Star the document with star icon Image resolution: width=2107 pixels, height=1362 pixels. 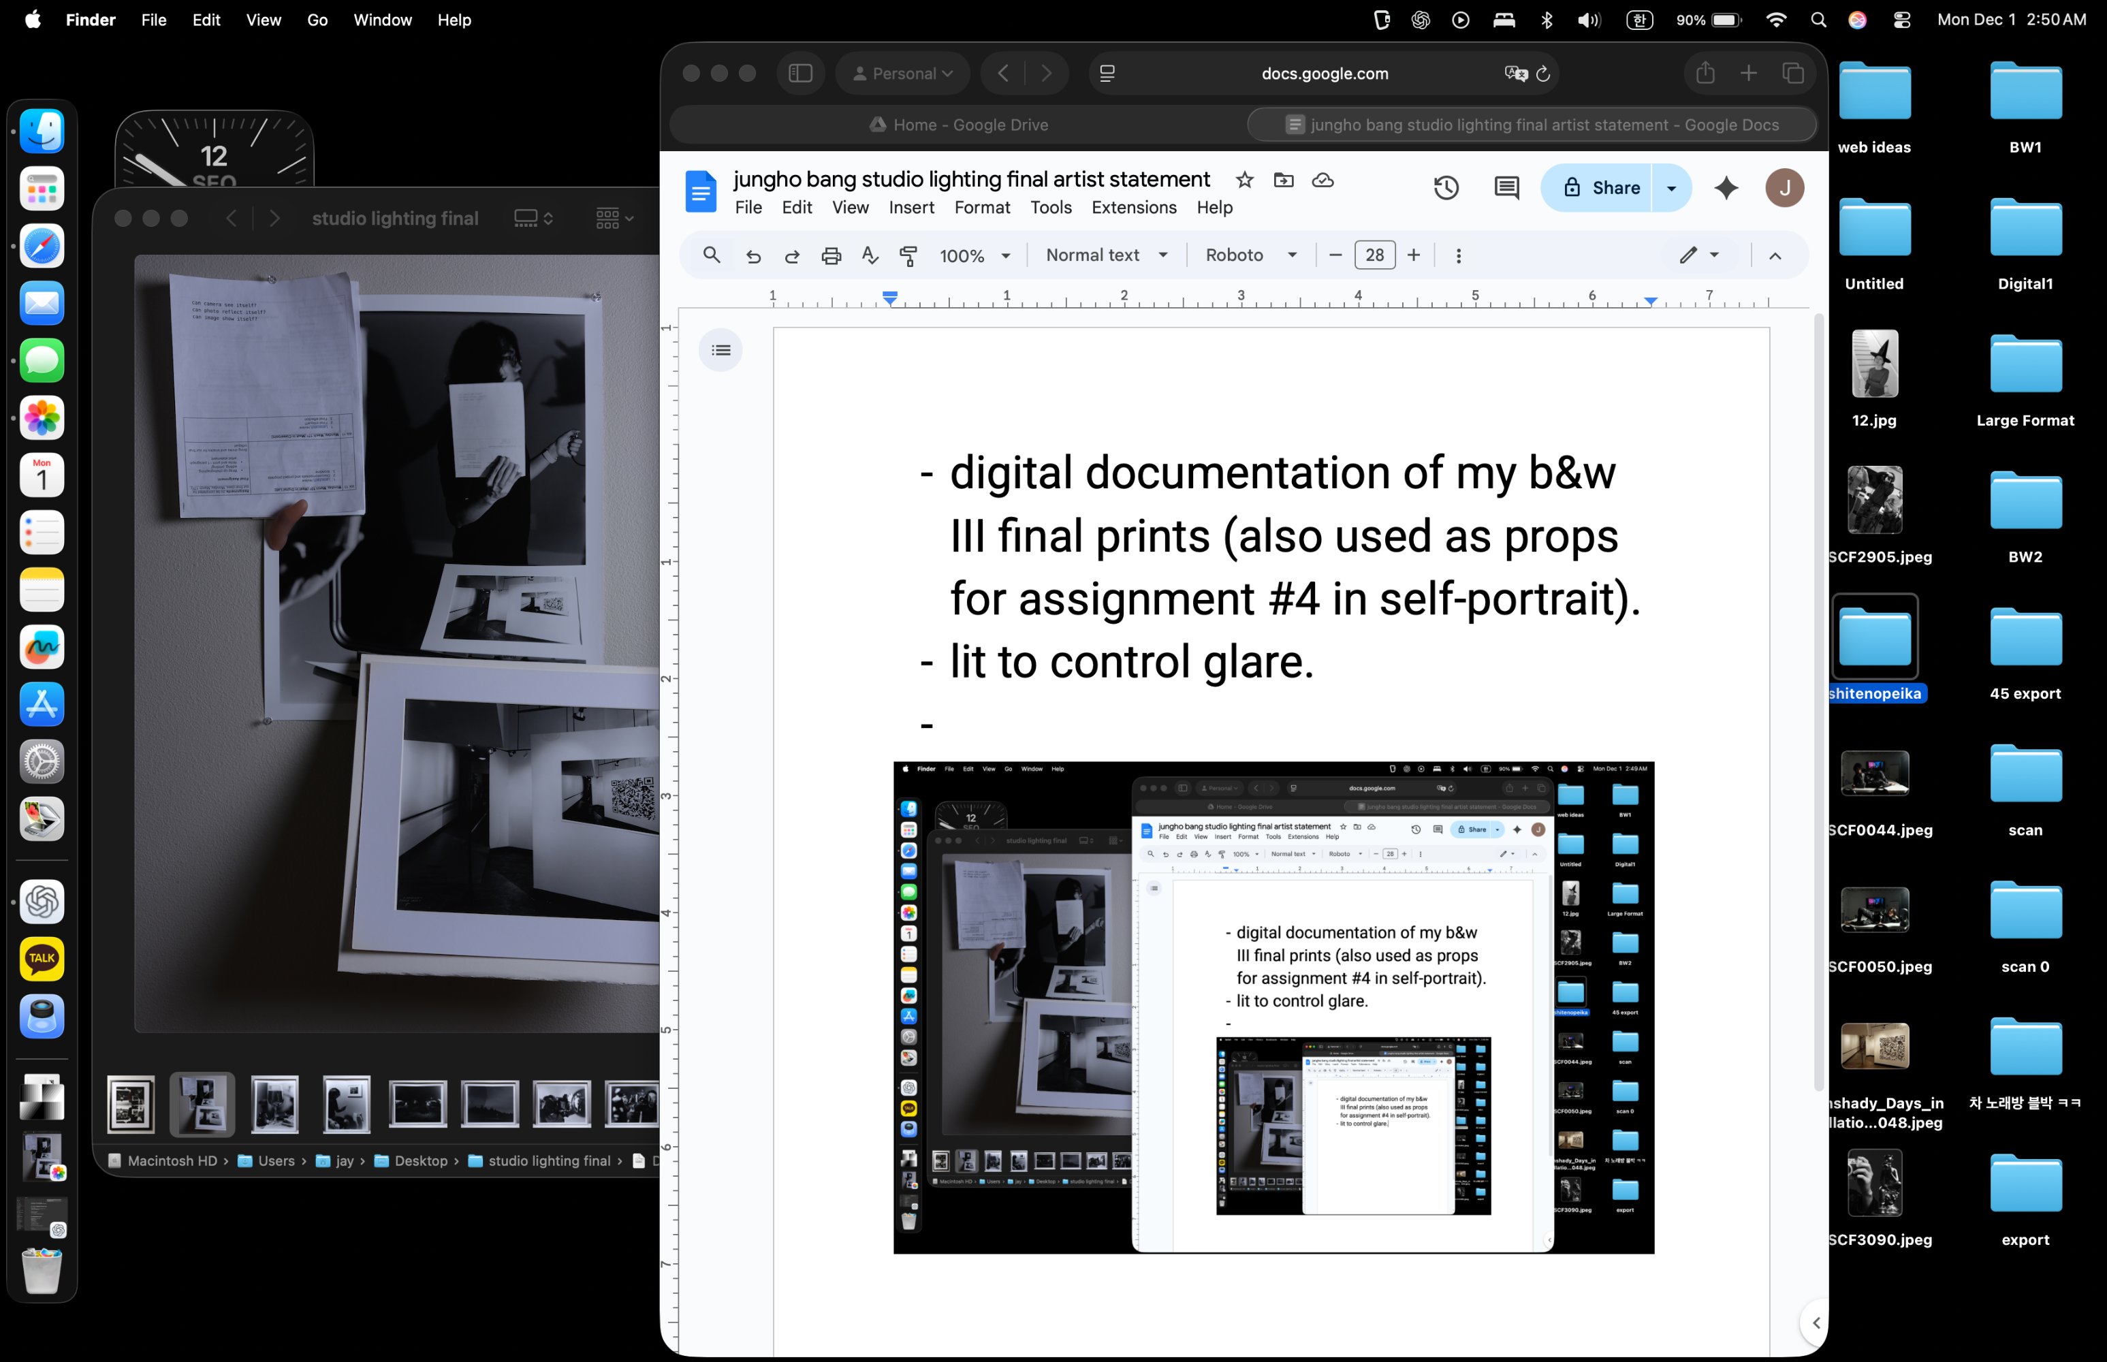pos(1244,180)
